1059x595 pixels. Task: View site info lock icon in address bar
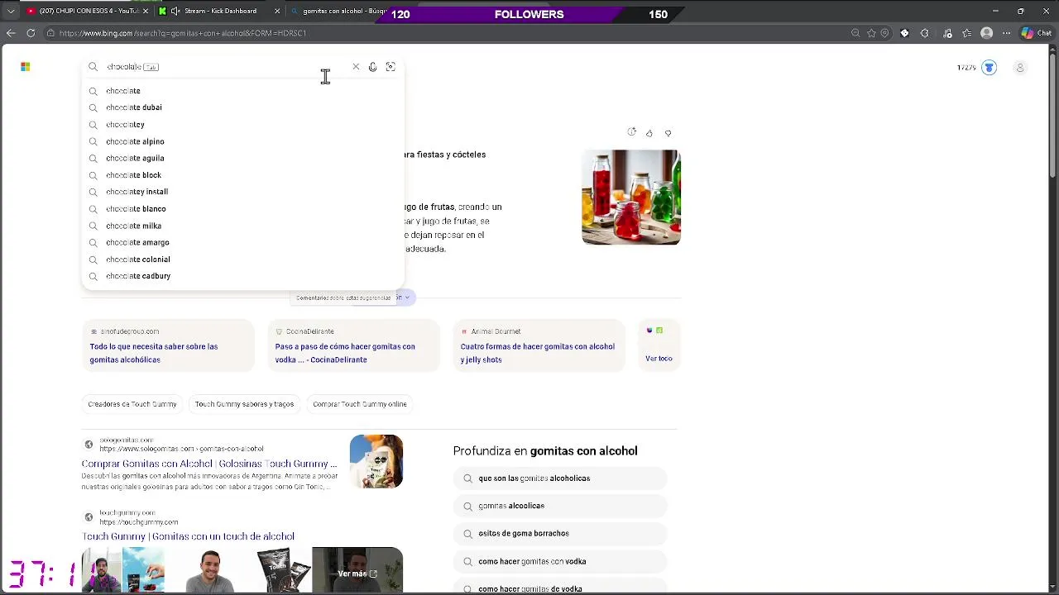click(50, 33)
